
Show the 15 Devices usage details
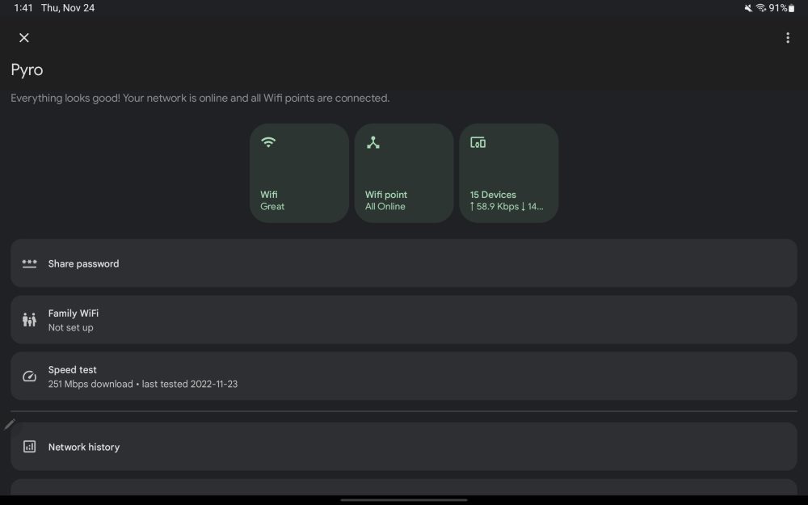pyautogui.click(x=507, y=206)
